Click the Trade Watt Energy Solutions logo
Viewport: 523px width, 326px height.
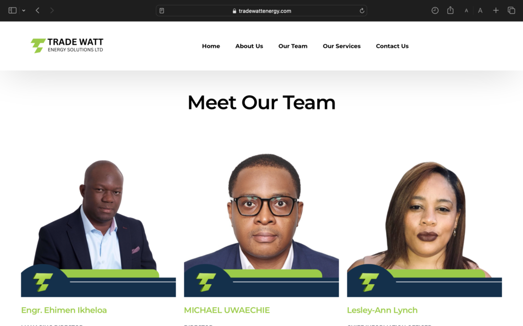(67, 45)
